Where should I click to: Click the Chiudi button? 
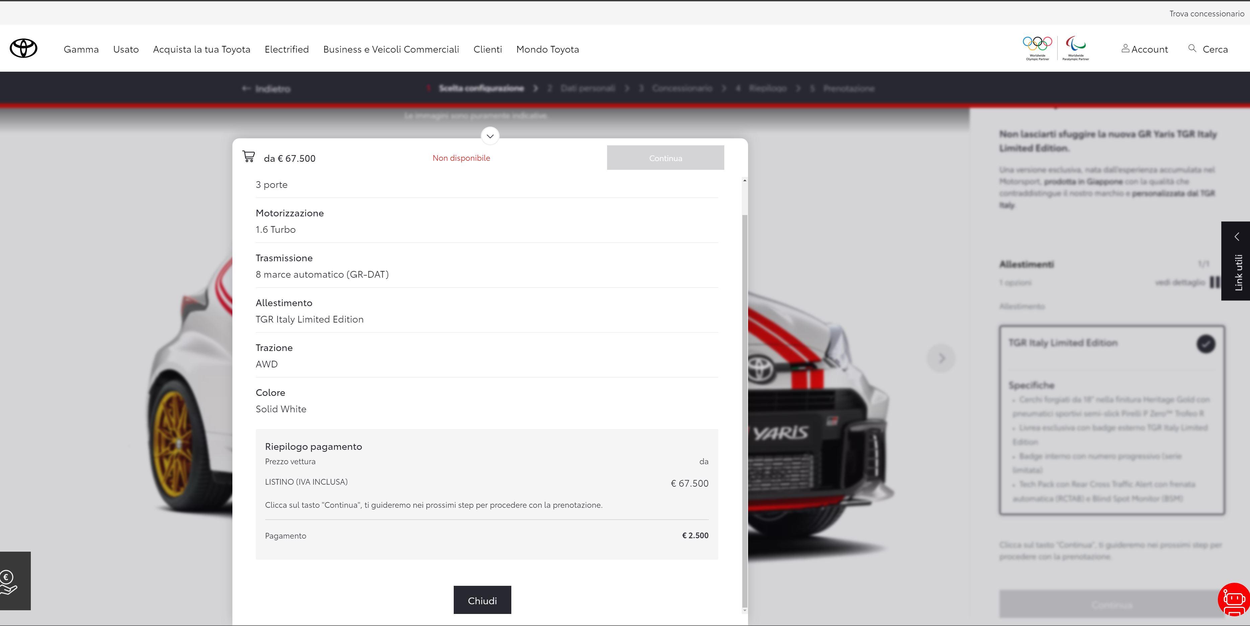482,600
